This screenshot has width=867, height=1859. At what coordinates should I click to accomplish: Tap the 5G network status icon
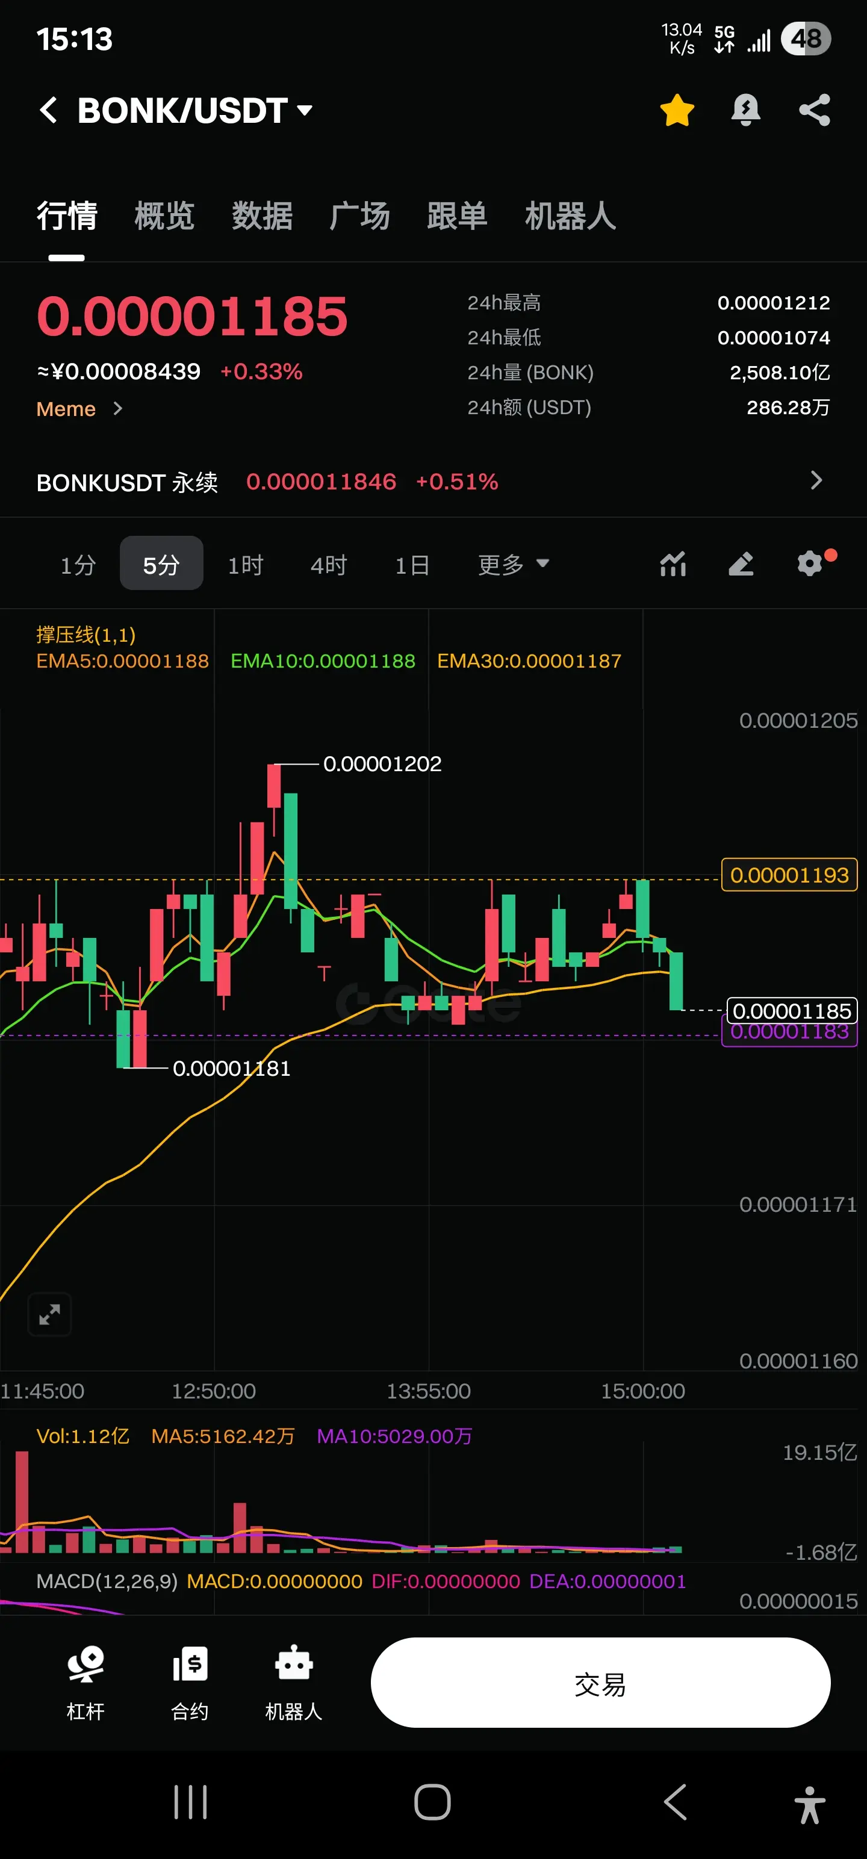(x=724, y=39)
